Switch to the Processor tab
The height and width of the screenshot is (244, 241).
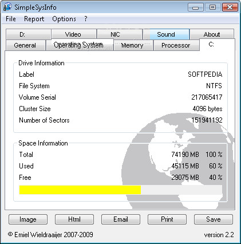click(176, 45)
